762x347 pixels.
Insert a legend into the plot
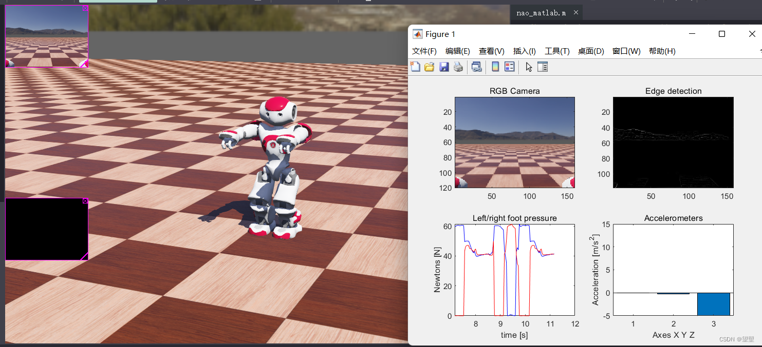[509, 67]
